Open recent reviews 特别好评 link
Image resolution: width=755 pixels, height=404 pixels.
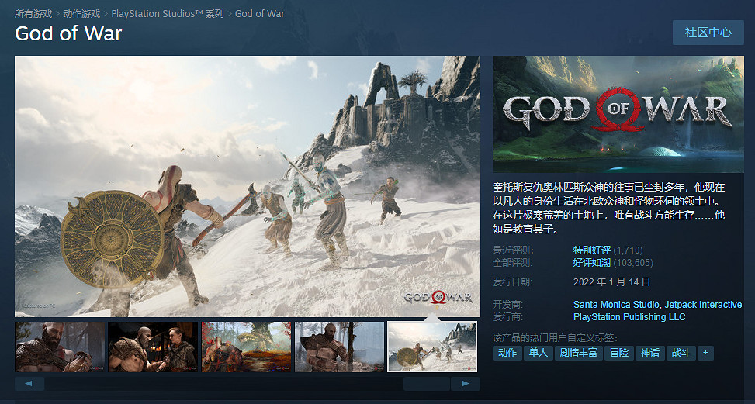click(592, 250)
